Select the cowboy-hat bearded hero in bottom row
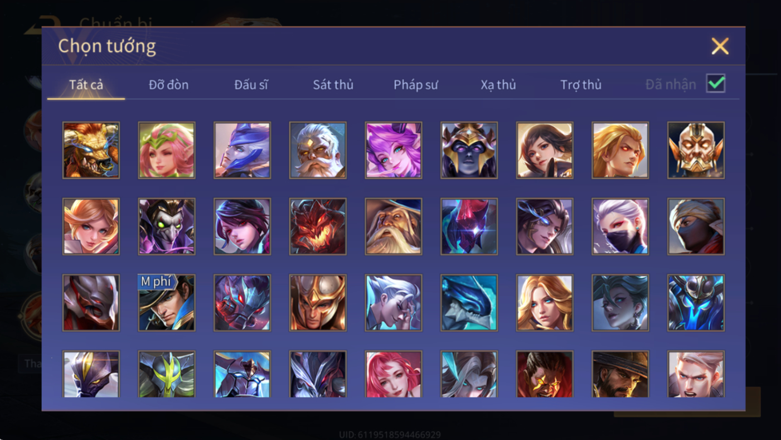The image size is (781, 440). pos(620,374)
